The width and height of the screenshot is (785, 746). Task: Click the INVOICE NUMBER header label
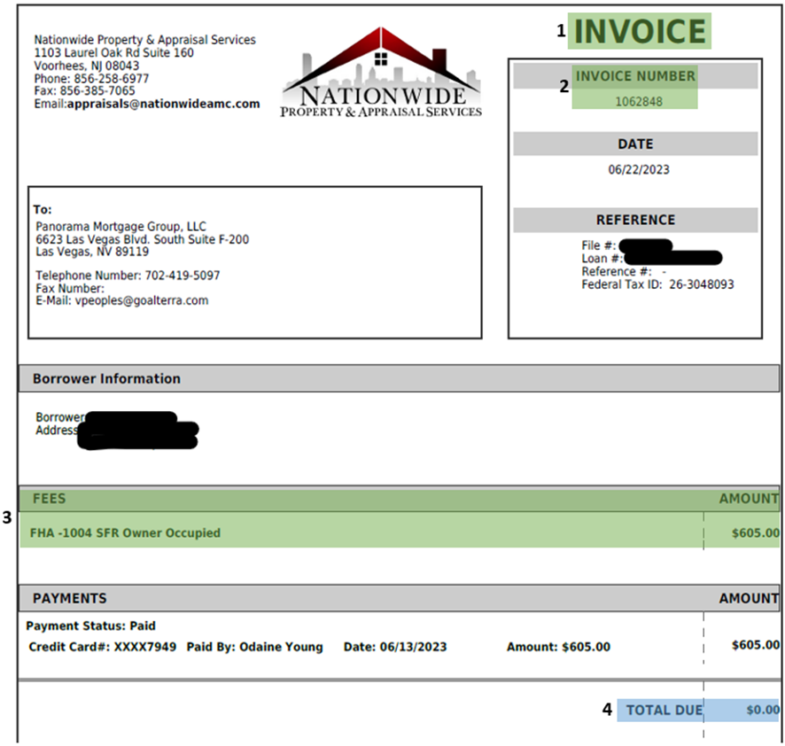(635, 76)
